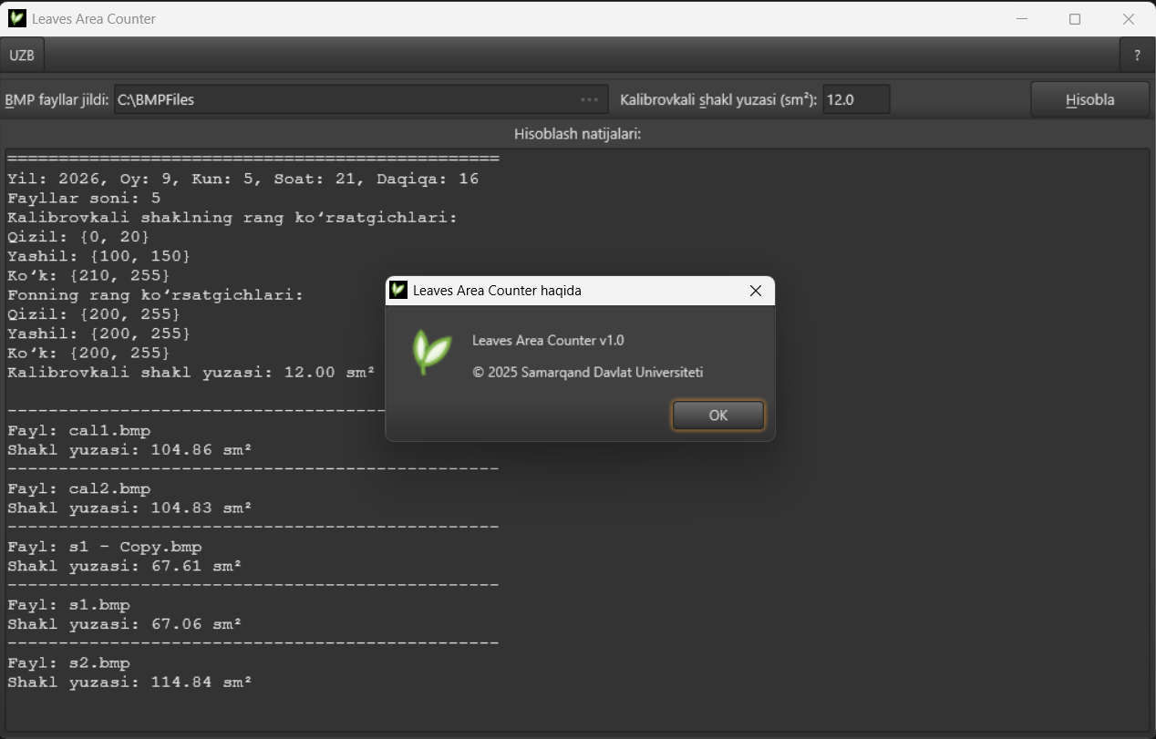Click the 'Fayllar soni: 5' line
The height and width of the screenshot is (739, 1156).
pyautogui.click(x=84, y=198)
